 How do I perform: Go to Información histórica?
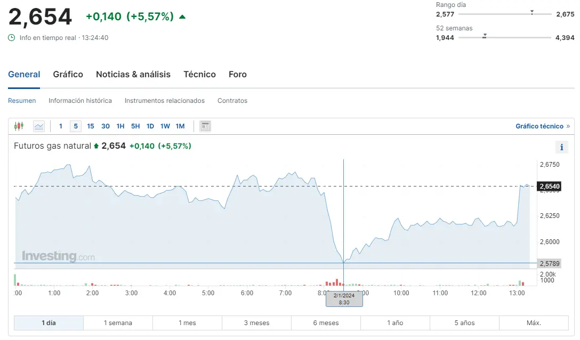(x=80, y=101)
